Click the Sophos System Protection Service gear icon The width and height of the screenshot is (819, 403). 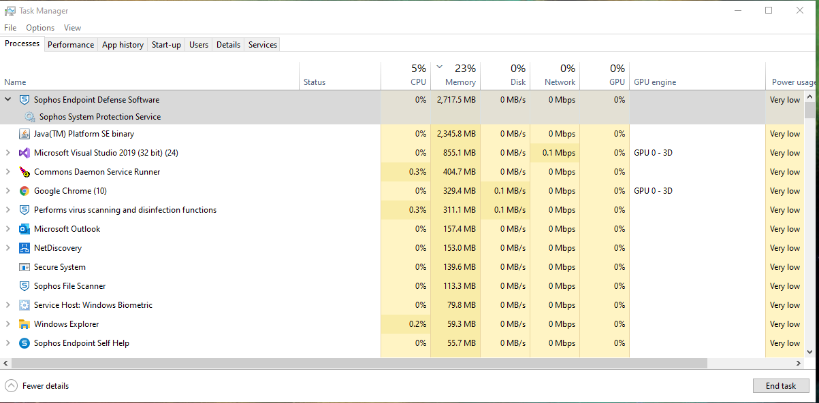click(29, 117)
